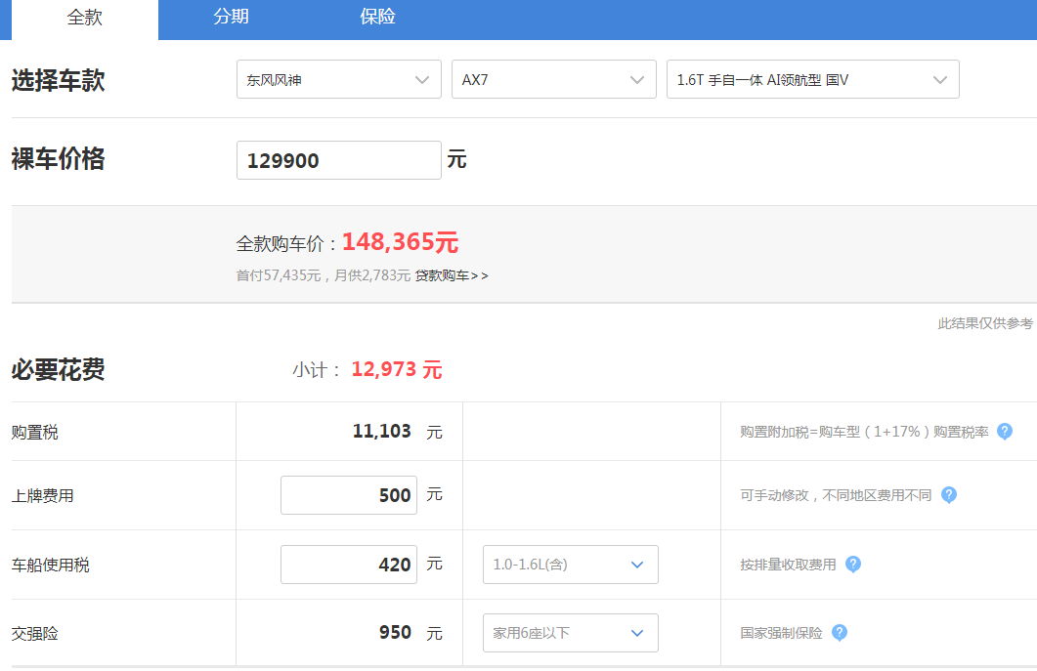Screen dimensions: 1037x671
Task: Click the 交强险 row label
Action: 34,633
